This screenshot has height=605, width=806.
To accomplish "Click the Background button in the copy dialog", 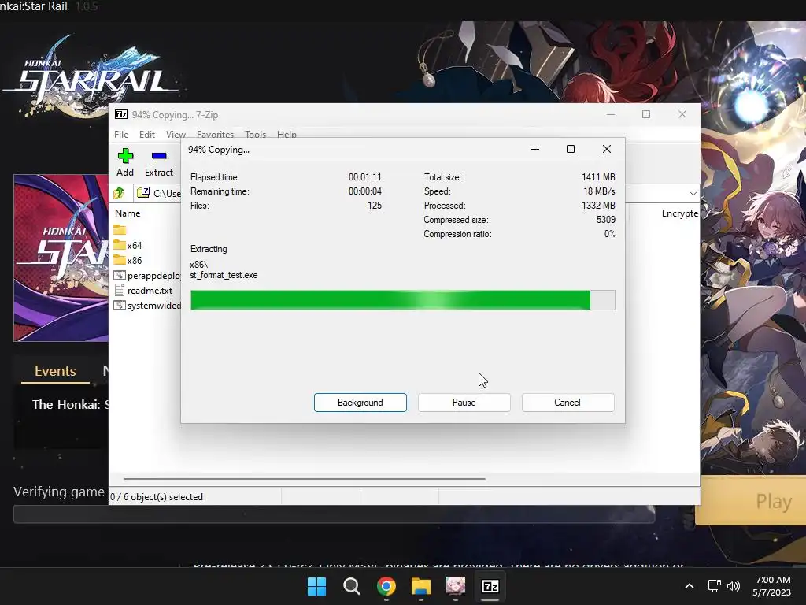I will coord(360,403).
